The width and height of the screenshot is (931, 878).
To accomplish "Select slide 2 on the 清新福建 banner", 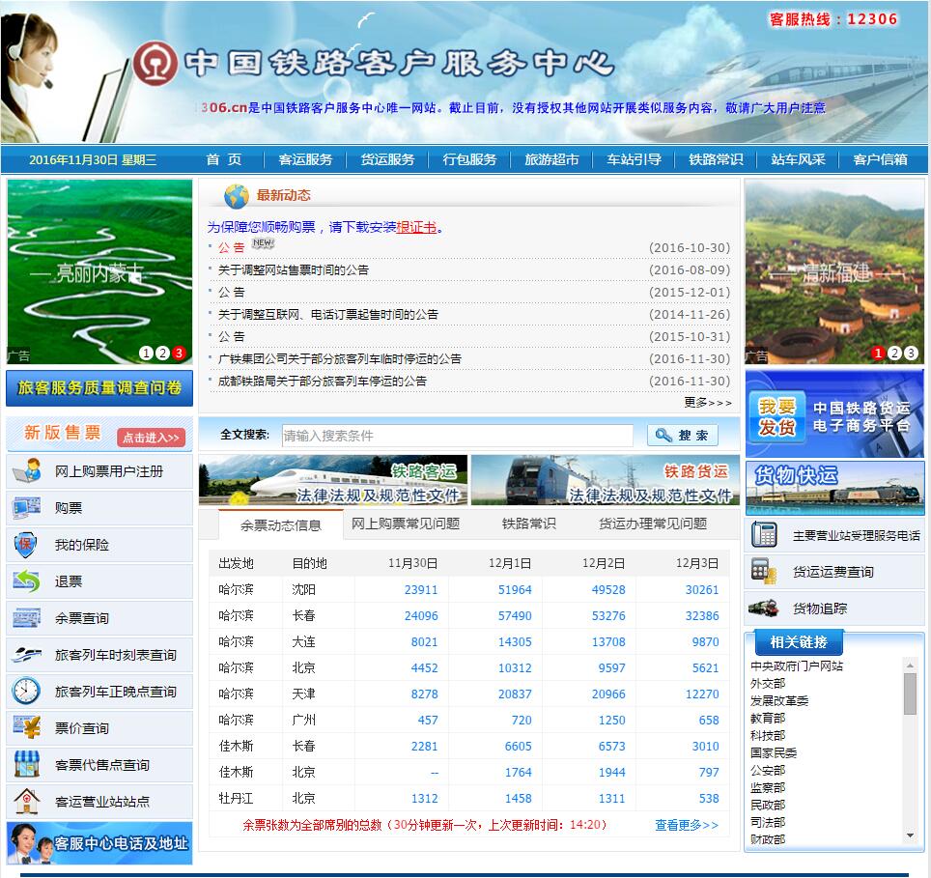I will 894,354.
